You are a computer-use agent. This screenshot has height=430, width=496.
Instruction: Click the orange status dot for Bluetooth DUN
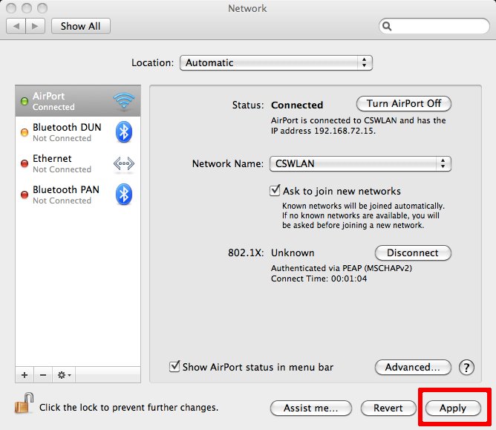point(25,132)
